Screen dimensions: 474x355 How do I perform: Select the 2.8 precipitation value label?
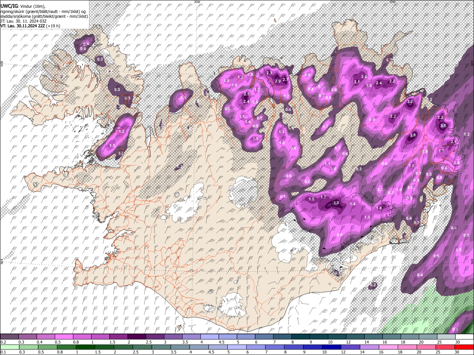(x=413, y=135)
